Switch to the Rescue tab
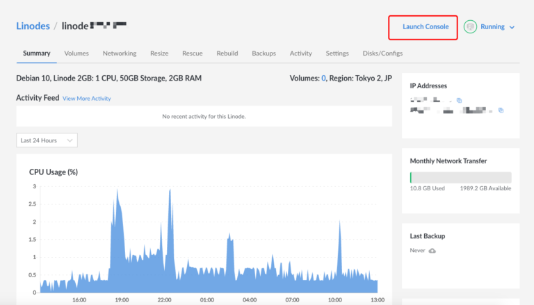Screen dimensions: 534x305 tap(193, 53)
